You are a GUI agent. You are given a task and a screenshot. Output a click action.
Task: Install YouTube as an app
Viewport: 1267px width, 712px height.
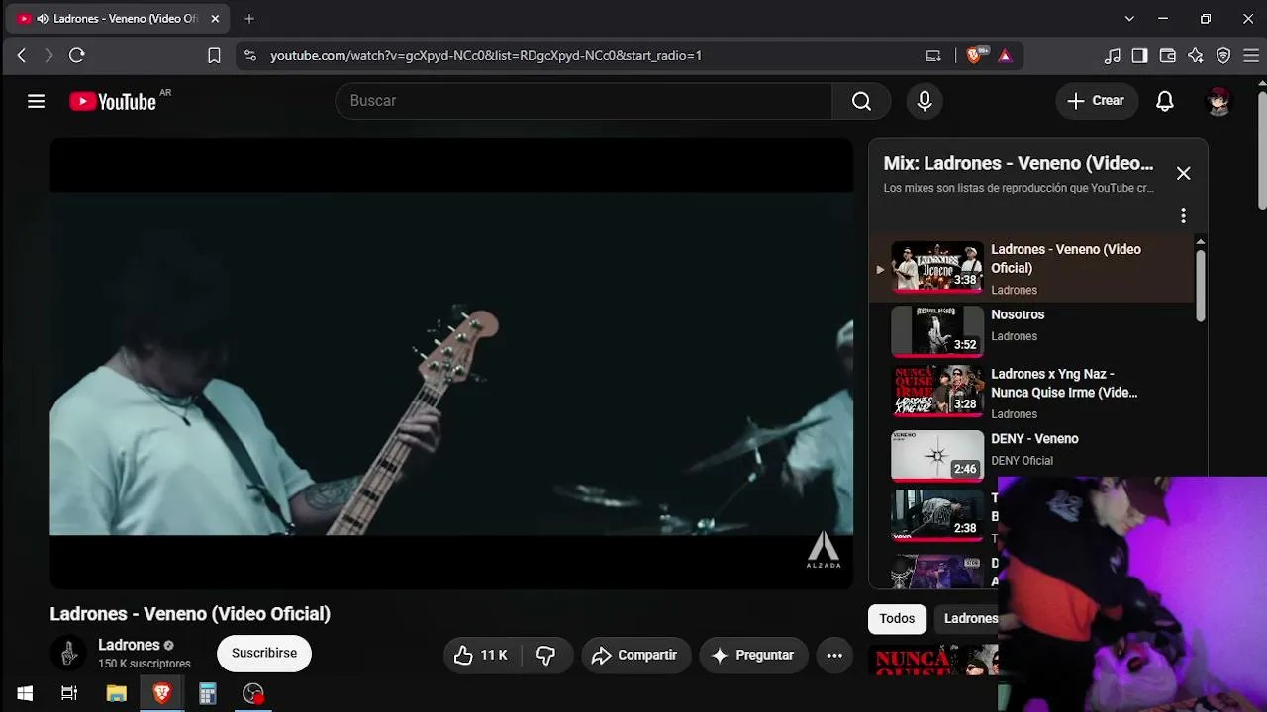pos(933,55)
